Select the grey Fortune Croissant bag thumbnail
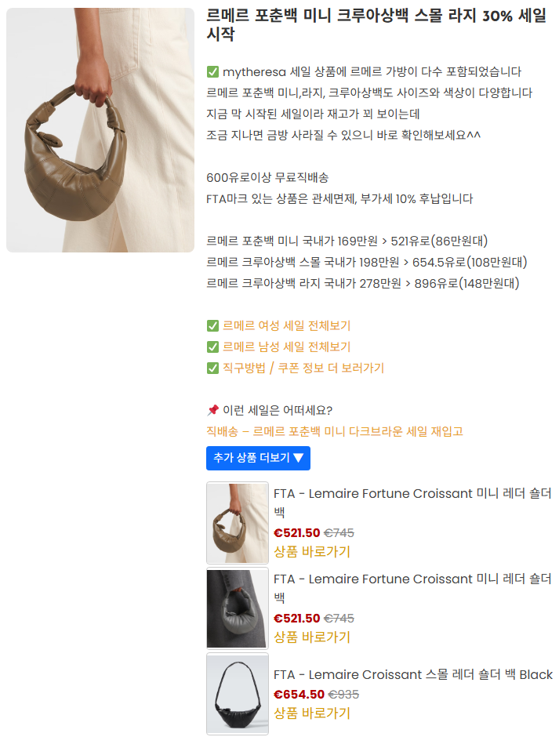559x737 pixels. pos(238,608)
